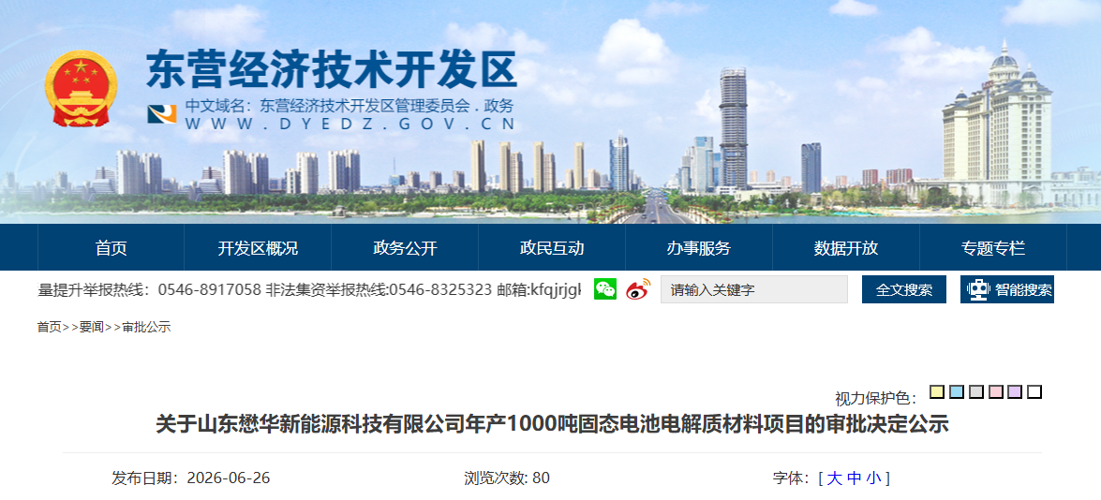Click the 智能搜索 button
The width and height of the screenshot is (1101, 500).
(1007, 289)
